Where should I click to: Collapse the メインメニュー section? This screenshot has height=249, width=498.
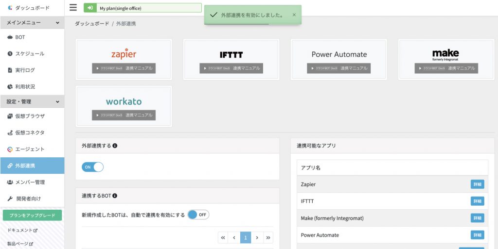(32, 23)
